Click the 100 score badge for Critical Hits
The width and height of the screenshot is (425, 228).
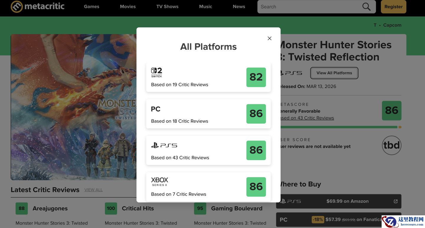click(x=111, y=209)
